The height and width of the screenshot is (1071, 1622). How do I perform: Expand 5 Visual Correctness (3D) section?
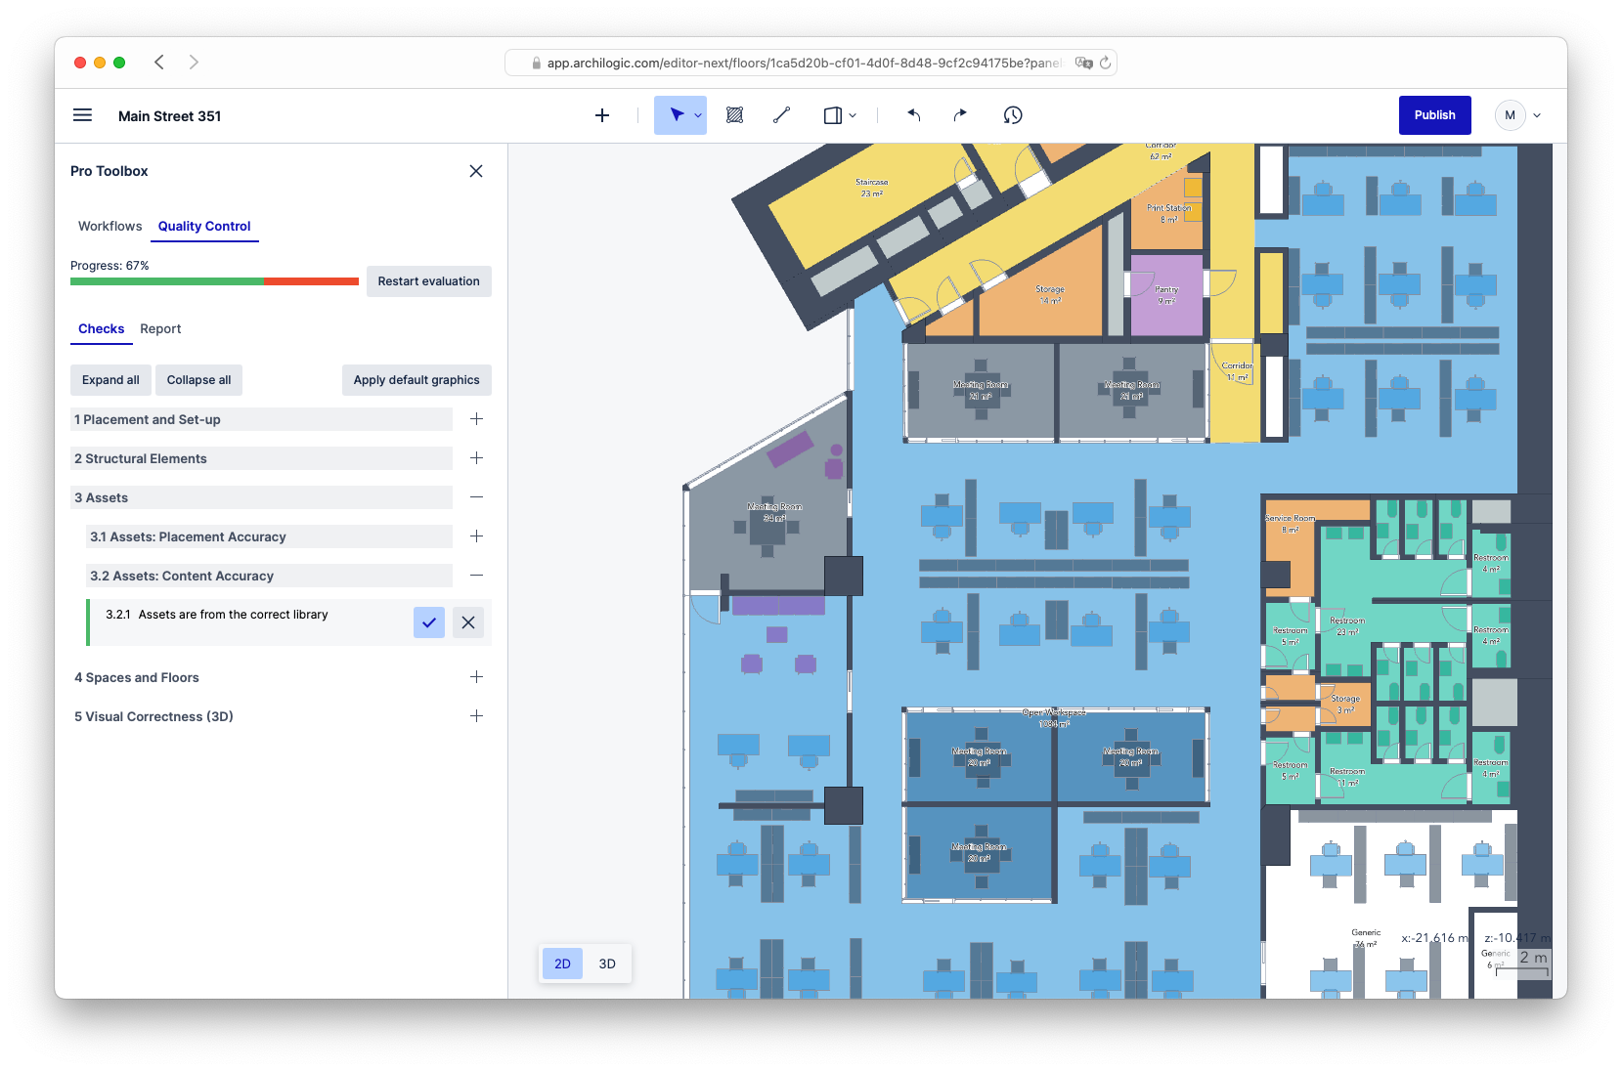point(476,716)
